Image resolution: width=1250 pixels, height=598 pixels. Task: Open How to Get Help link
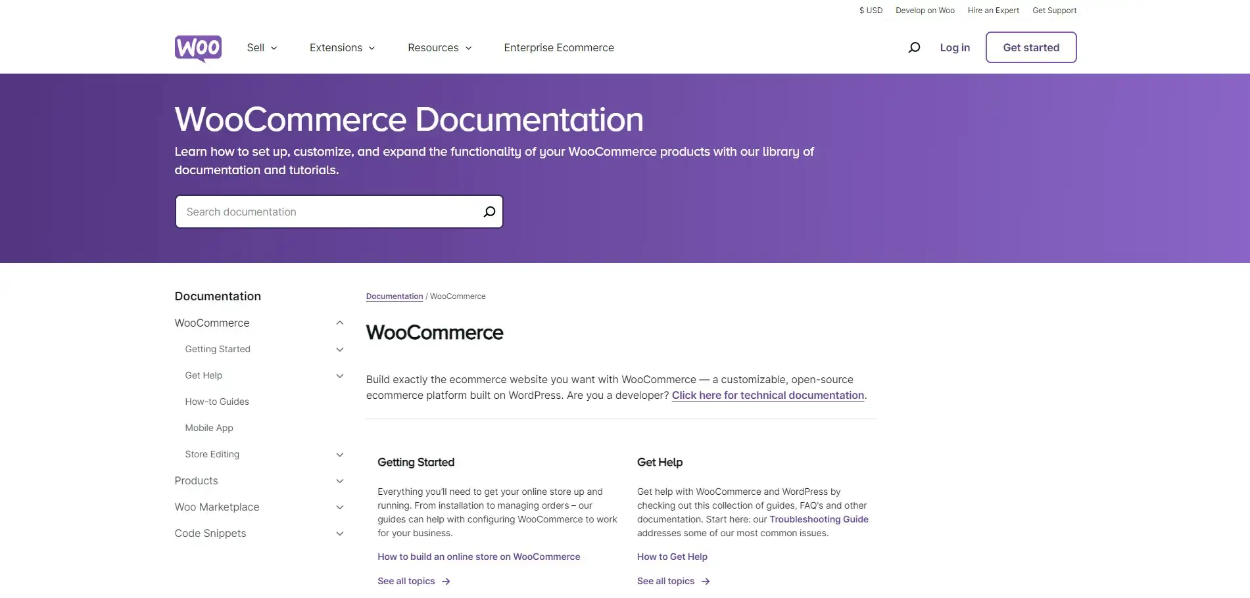[672, 557]
